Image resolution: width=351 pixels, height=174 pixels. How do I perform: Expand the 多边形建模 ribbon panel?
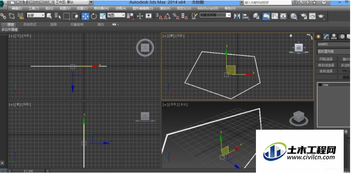[x=10, y=30]
